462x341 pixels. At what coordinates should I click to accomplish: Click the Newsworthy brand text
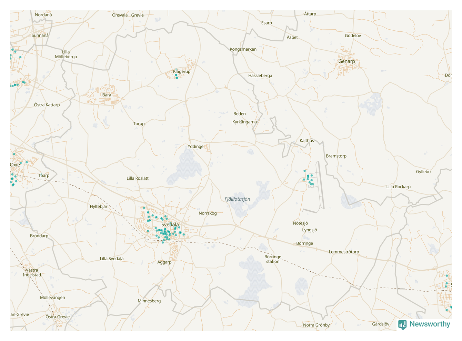[x=430, y=324]
